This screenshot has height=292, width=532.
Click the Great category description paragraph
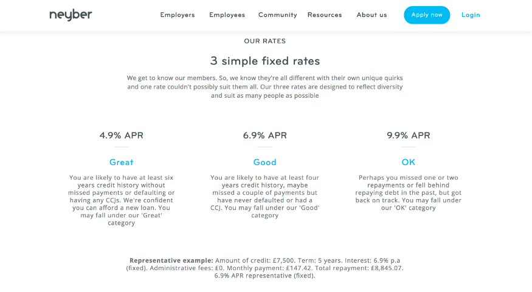[122, 200]
